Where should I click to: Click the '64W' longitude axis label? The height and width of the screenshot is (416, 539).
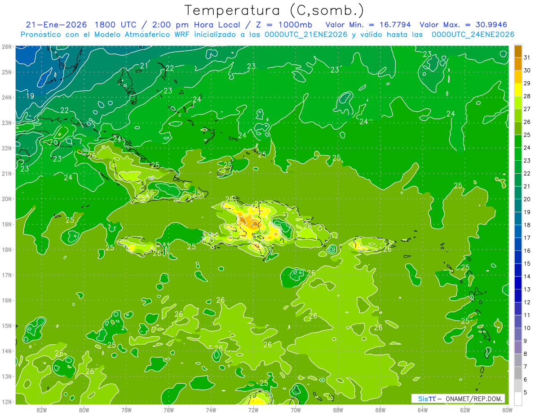423,410
